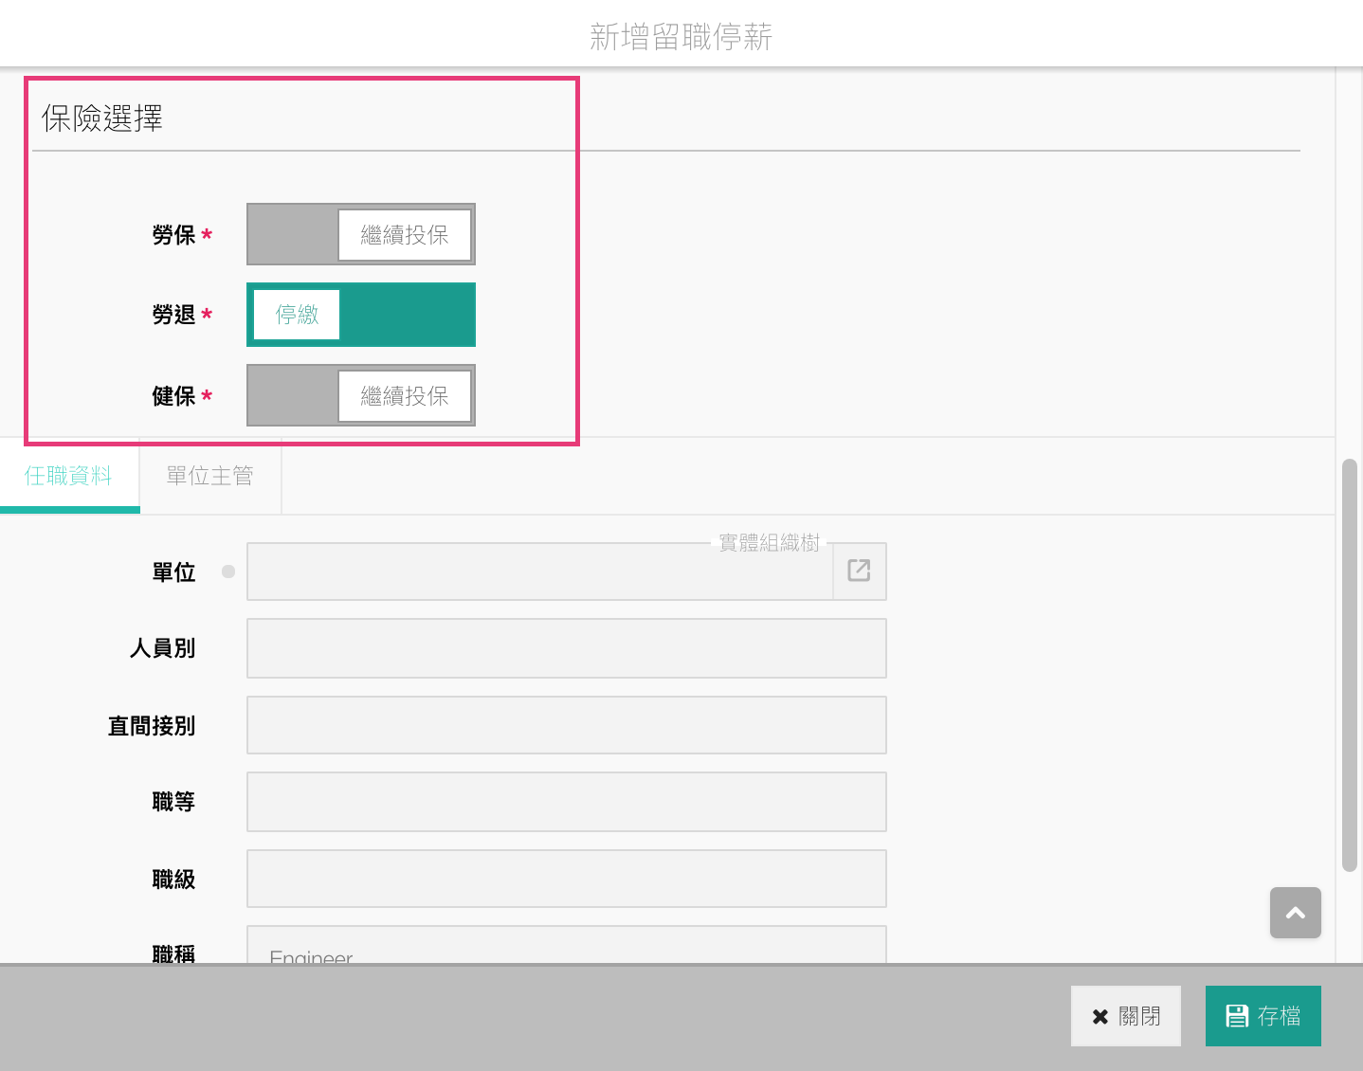Viewport: 1363px width, 1071px height.
Task: Toggle the 勞退 switch currently set to 停繳
Action: coord(360,315)
